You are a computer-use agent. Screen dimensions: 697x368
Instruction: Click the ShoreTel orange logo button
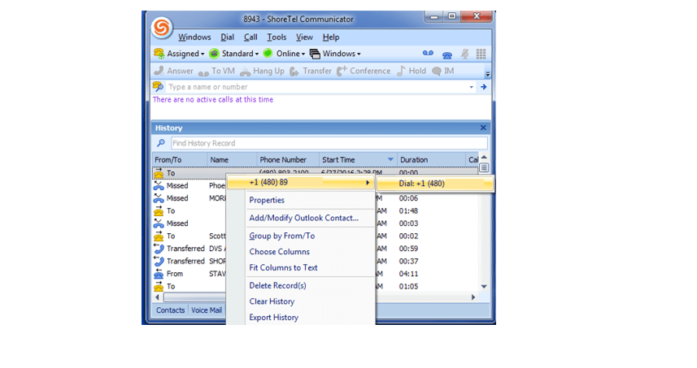[161, 28]
